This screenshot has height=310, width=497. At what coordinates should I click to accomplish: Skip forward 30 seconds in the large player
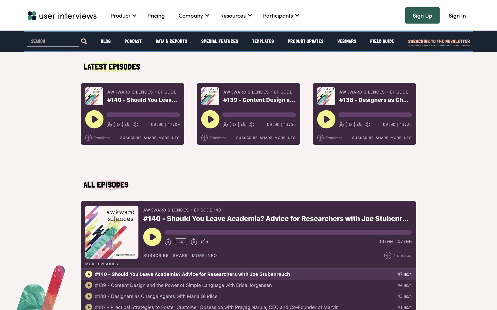pyautogui.click(x=194, y=242)
